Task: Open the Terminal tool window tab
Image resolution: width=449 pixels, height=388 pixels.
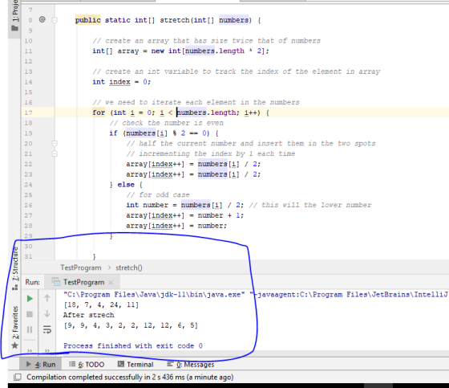Action: (x=136, y=365)
